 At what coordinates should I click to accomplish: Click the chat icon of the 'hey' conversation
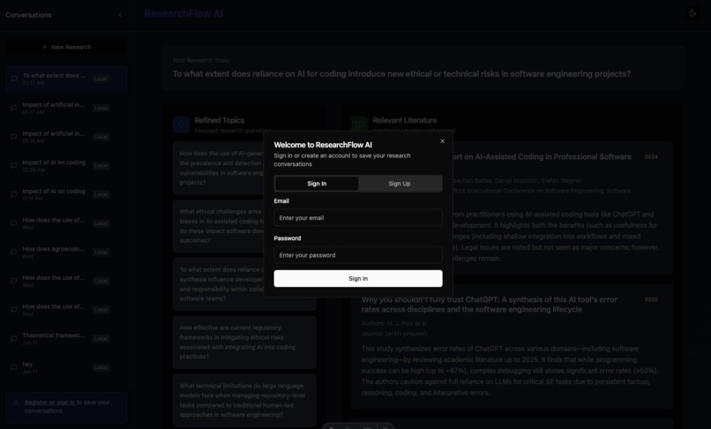coord(13,367)
